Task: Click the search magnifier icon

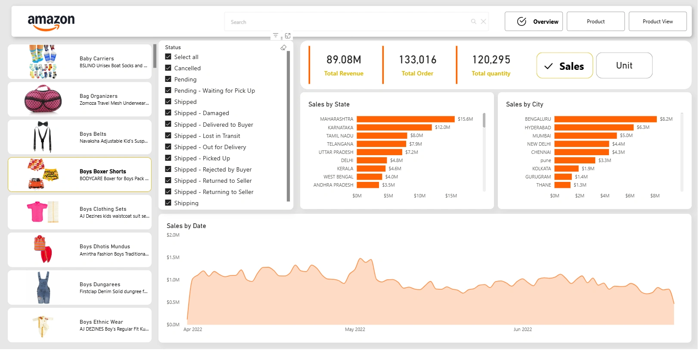Action: coord(473,22)
